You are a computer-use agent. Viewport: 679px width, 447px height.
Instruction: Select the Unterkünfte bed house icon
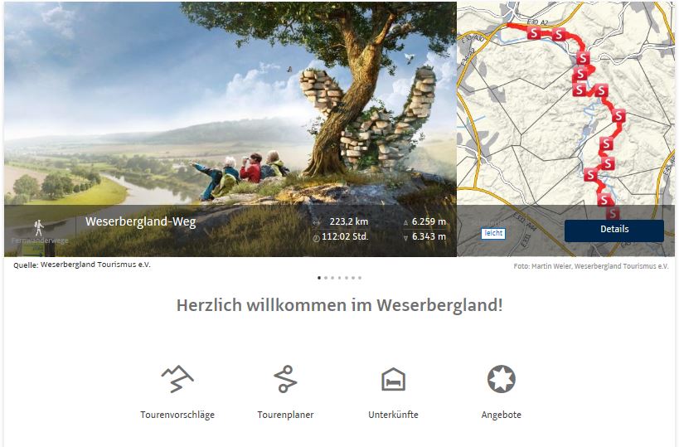[x=393, y=380]
